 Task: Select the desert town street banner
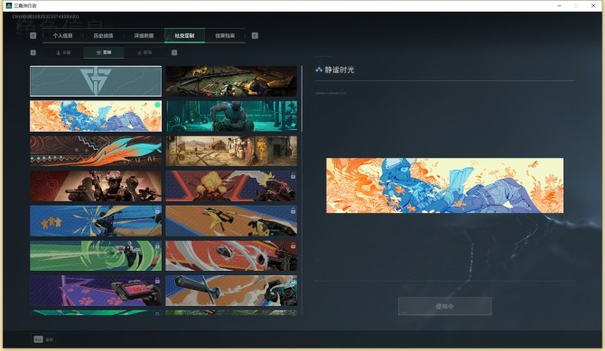click(231, 151)
